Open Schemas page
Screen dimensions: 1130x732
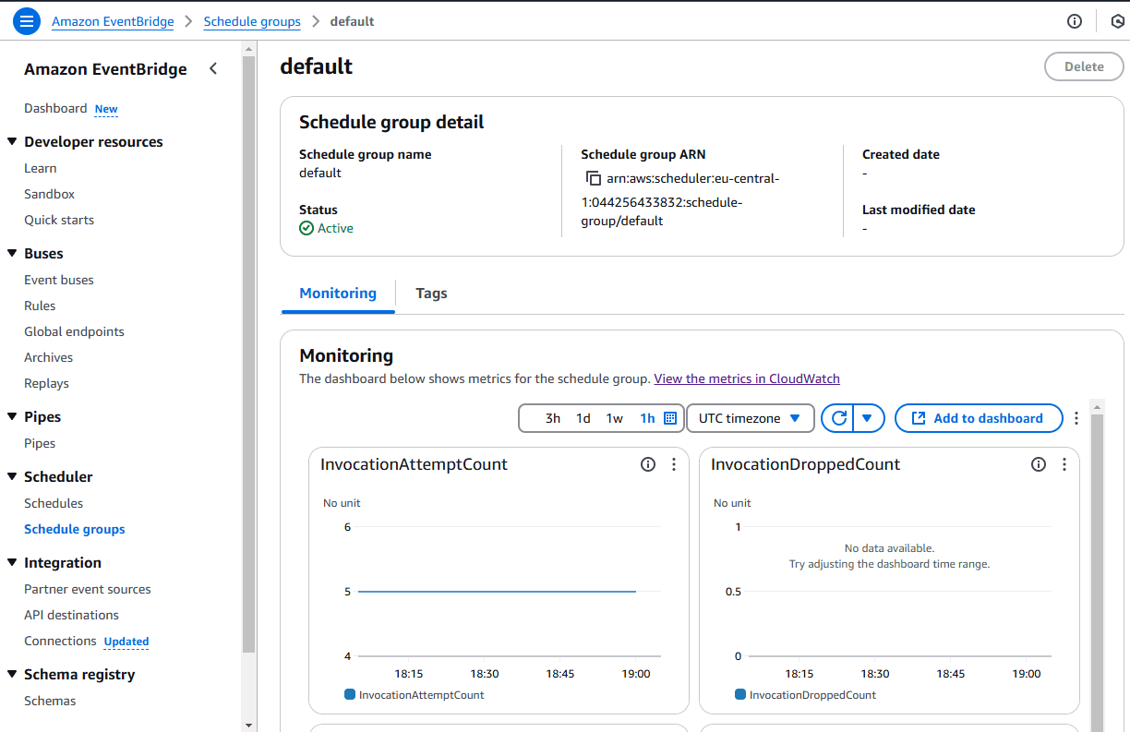click(50, 701)
